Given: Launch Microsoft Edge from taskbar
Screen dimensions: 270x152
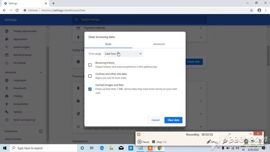Looking at the screenshot, I should (x=102, y=148).
